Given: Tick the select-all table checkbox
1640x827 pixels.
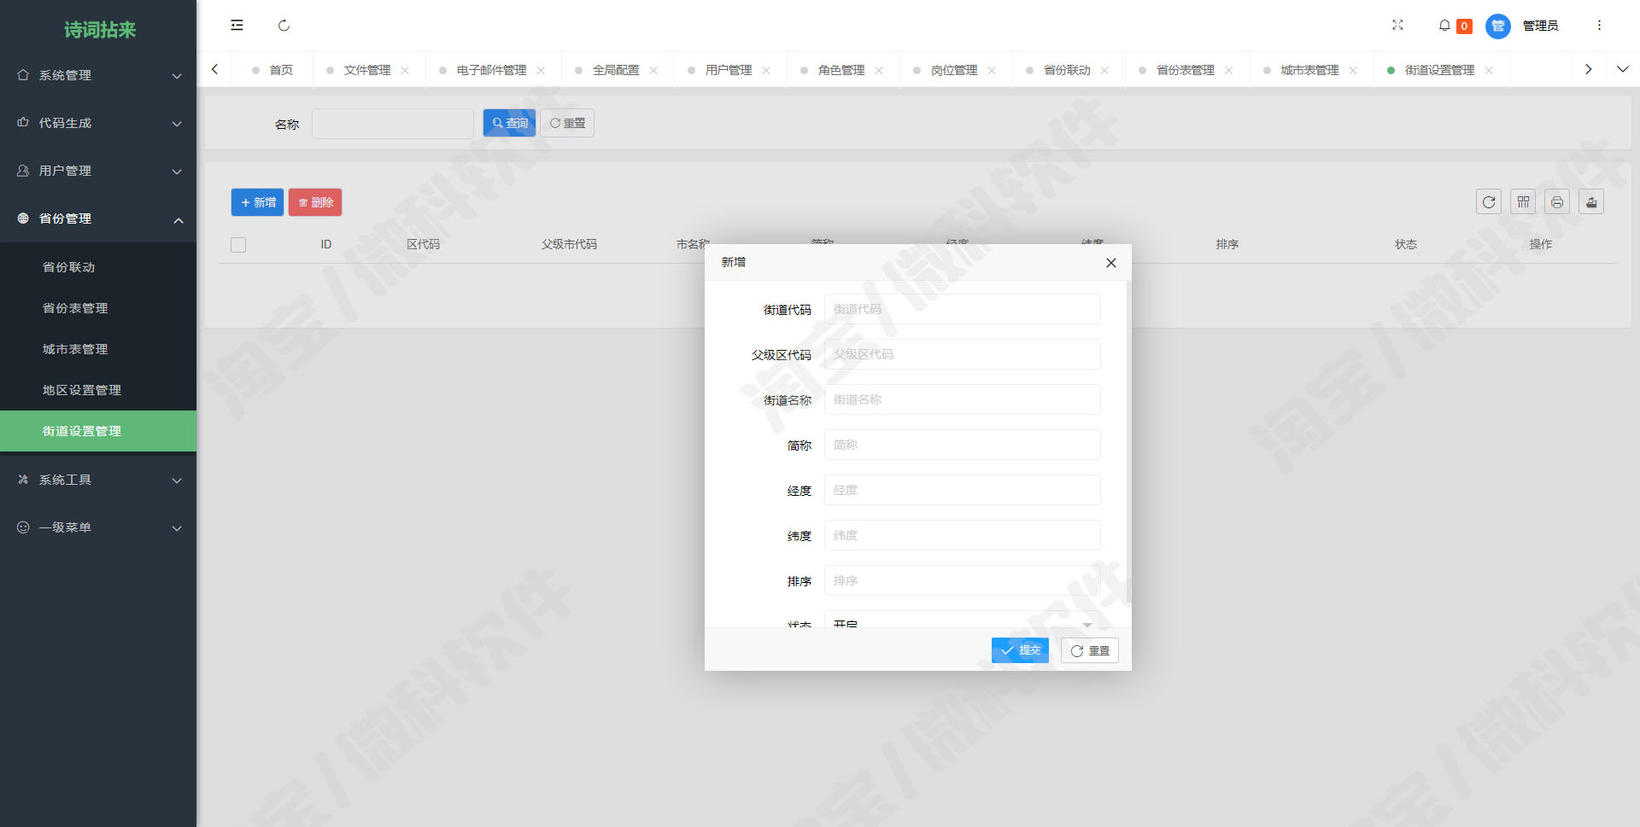Looking at the screenshot, I should (238, 245).
